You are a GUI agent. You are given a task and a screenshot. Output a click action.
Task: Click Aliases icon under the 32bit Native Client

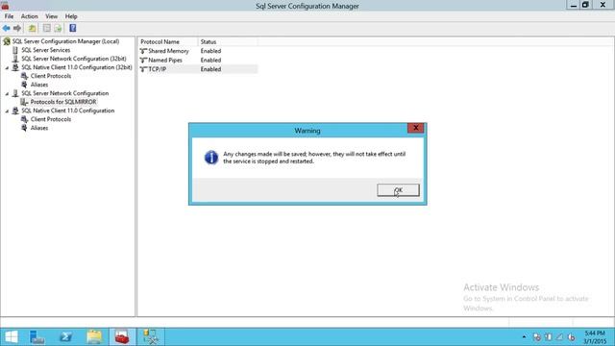tap(24, 85)
